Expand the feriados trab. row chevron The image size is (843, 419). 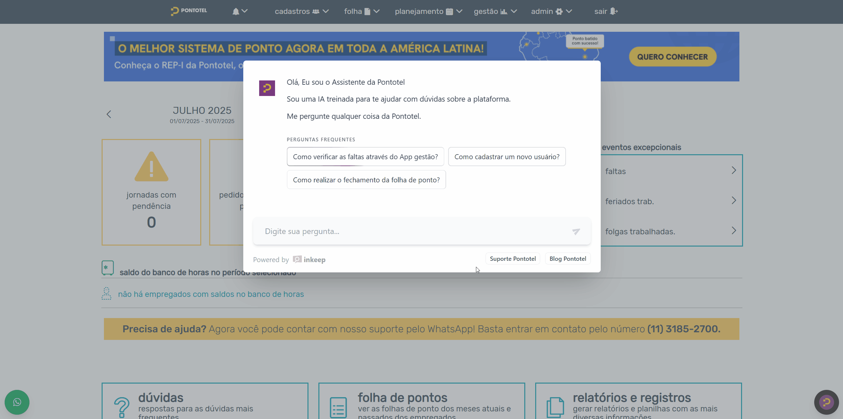pos(734,201)
